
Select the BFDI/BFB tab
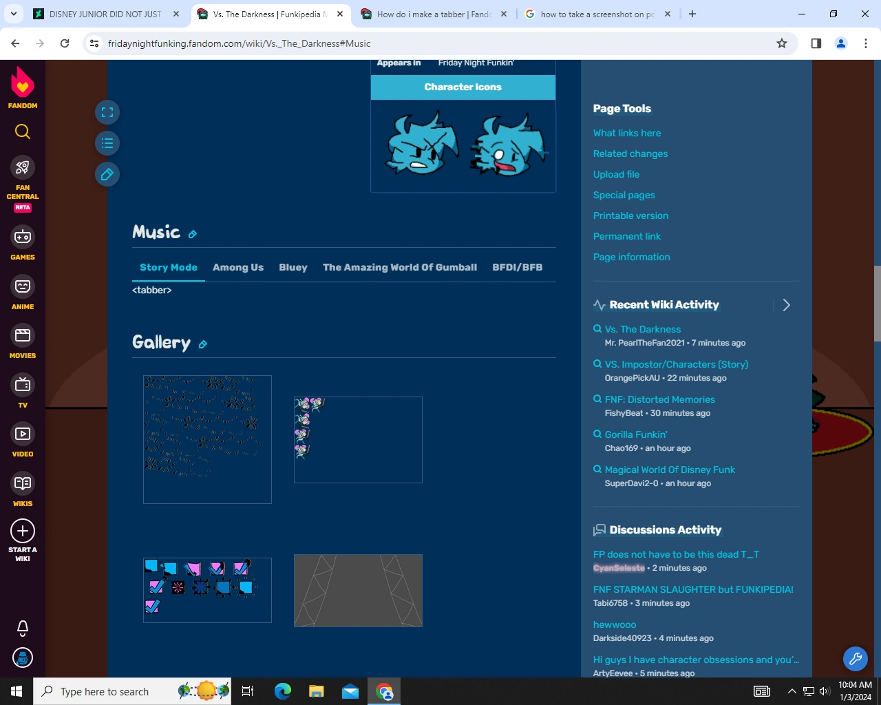point(518,267)
